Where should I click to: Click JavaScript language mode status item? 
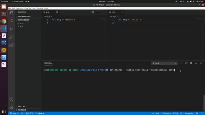189,113
